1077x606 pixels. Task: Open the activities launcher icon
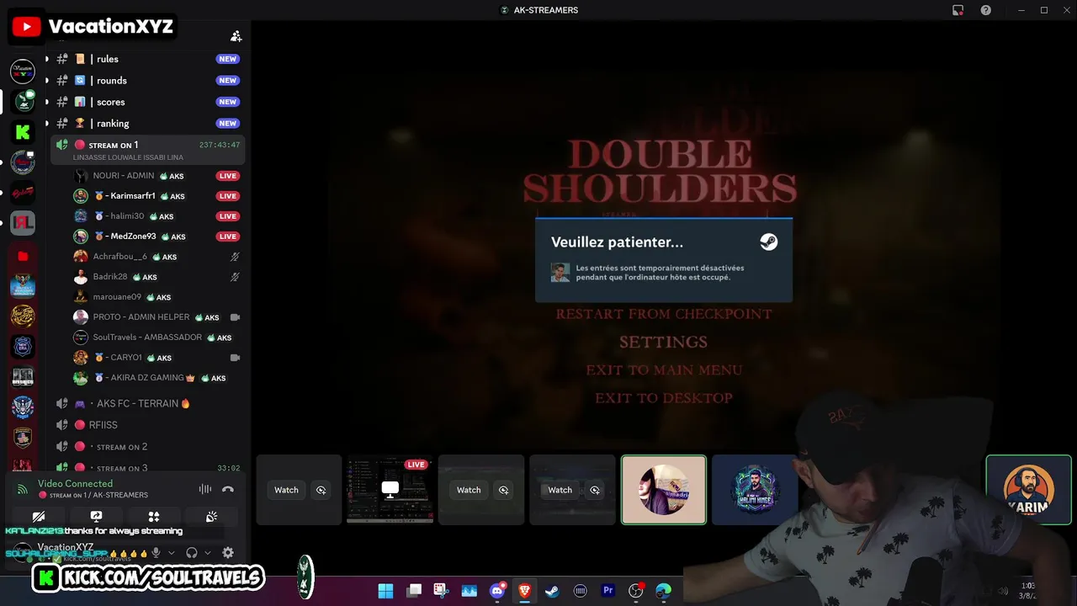[154, 517]
